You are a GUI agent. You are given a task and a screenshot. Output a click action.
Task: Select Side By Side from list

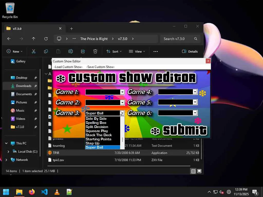tap(103, 119)
